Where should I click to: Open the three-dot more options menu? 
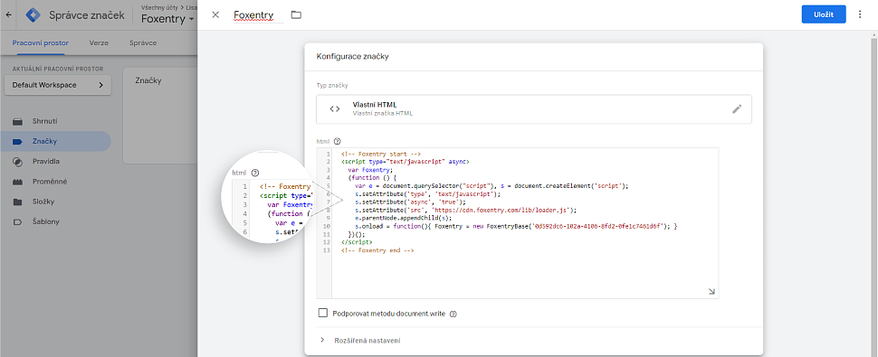[860, 14]
